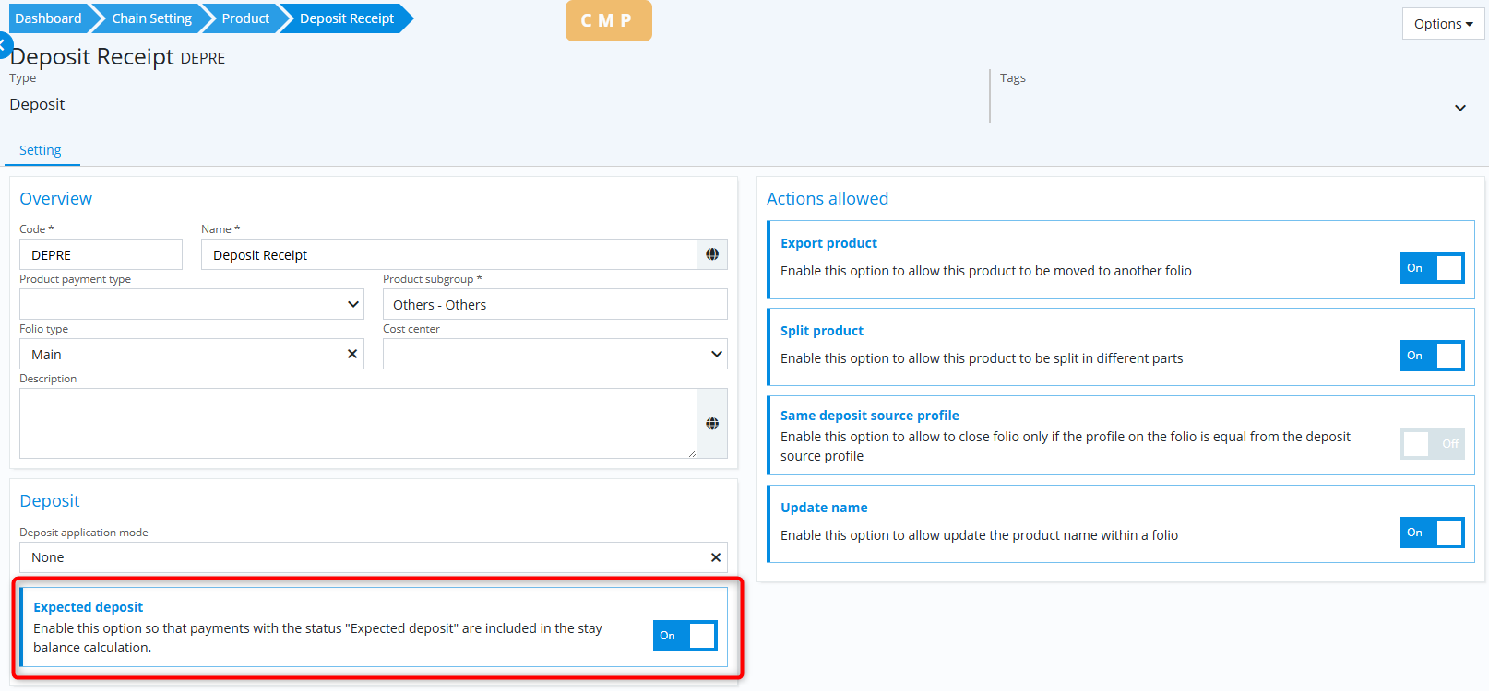Click into the Code input field
This screenshot has width=1489, height=691.
point(101,255)
